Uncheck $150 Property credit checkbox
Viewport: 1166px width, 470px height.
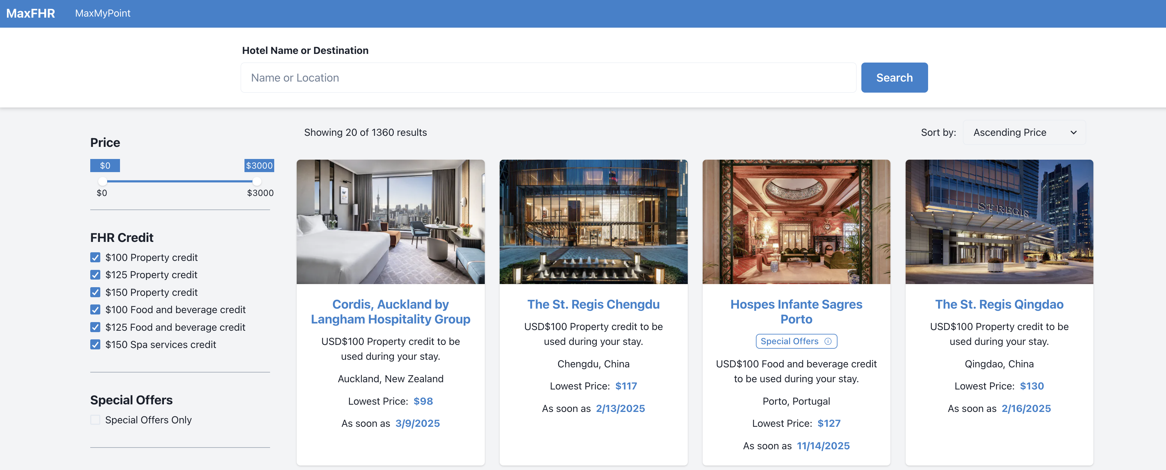(95, 292)
